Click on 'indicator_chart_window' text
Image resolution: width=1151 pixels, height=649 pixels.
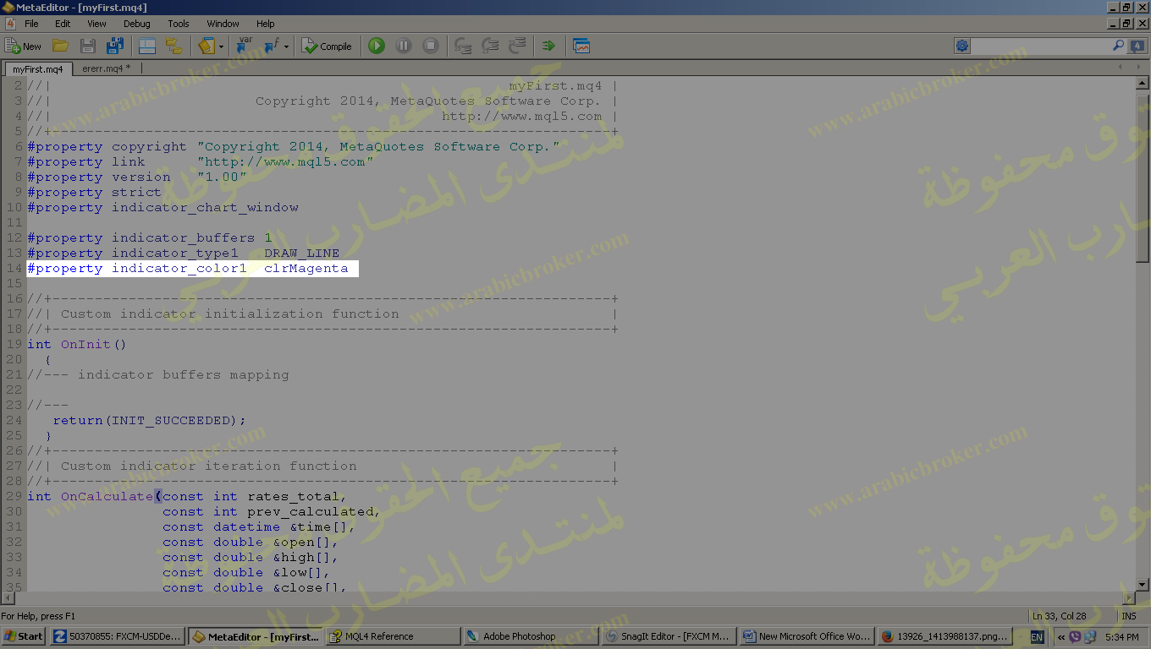coord(205,208)
